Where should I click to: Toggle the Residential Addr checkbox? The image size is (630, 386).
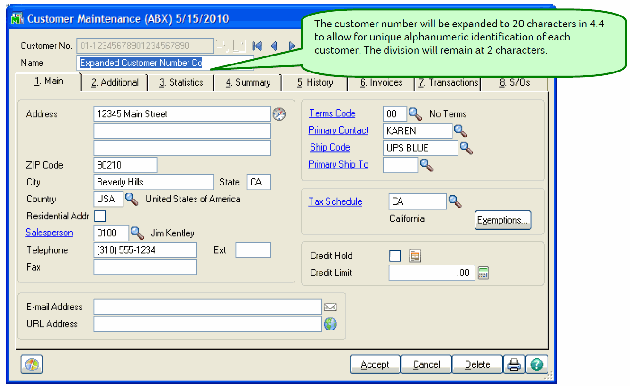[100, 216]
